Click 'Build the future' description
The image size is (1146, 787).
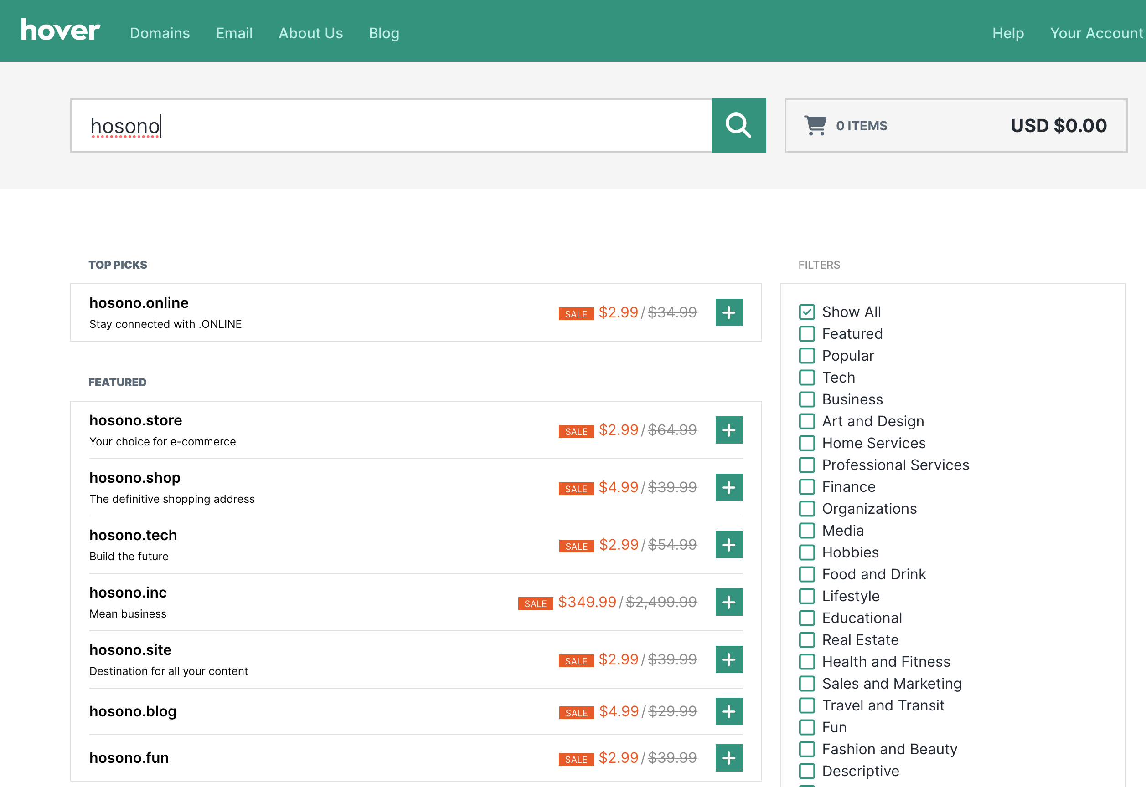129,556
